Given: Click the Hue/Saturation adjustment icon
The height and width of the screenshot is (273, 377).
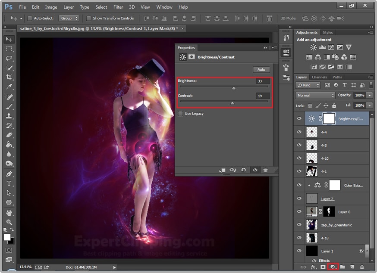Looking at the screenshot, I should point(309,57).
